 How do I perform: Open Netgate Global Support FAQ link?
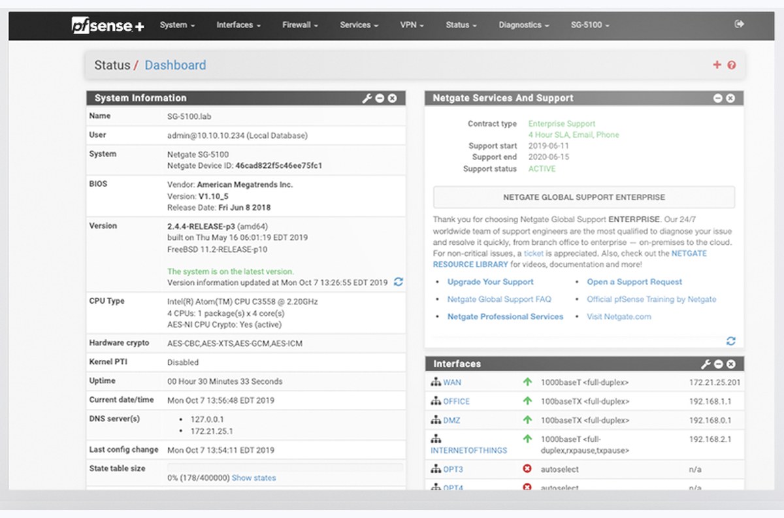(499, 299)
